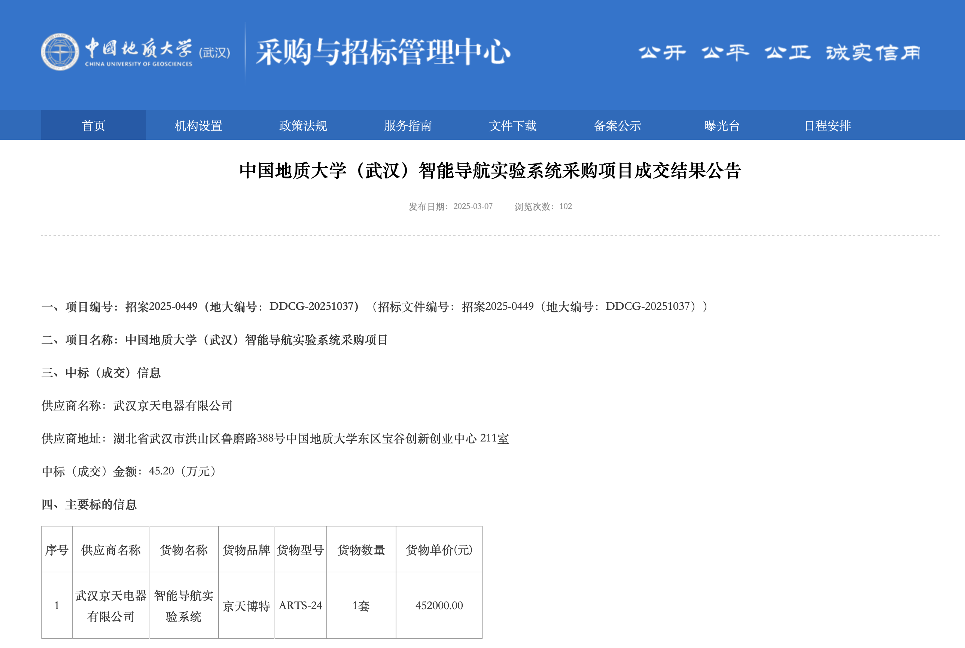View the 日程安排 page
This screenshot has width=965, height=648.
click(x=827, y=125)
